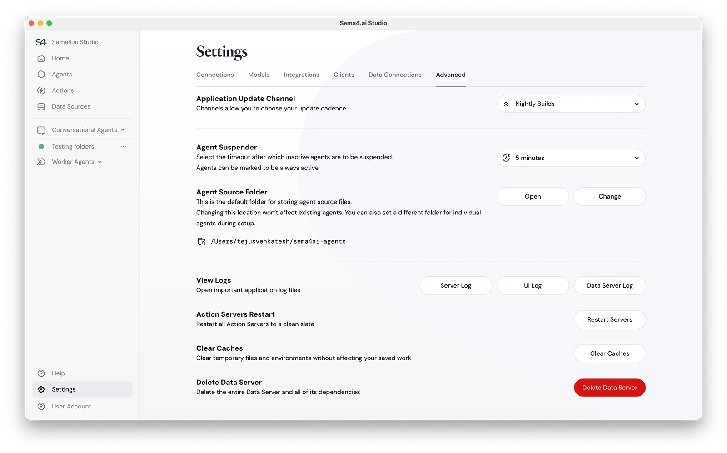Click the Sema4.ai Studio logo
Viewport: 727px width, 453px height.
tap(41, 42)
